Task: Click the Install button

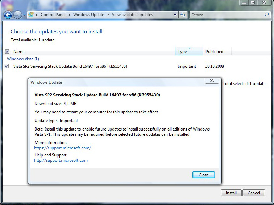Action: click(x=231, y=193)
